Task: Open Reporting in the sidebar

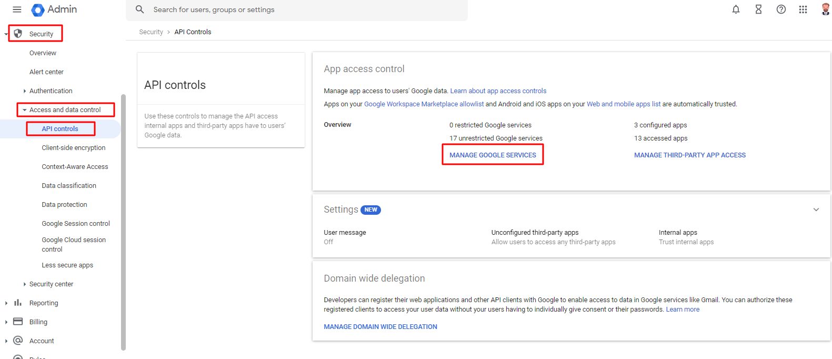Action: pos(44,303)
